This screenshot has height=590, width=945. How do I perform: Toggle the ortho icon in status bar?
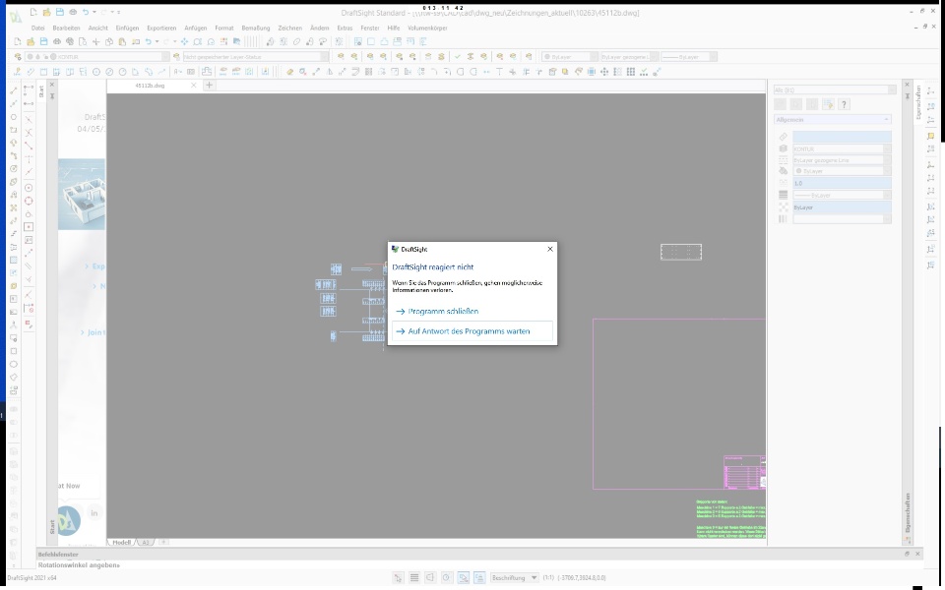(x=430, y=578)
